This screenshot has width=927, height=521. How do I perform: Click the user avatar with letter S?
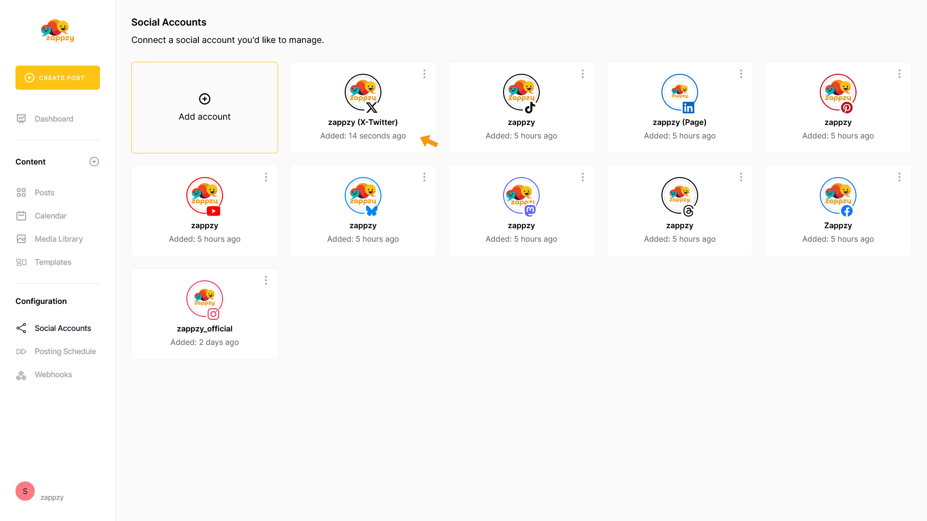pos(25,491)
